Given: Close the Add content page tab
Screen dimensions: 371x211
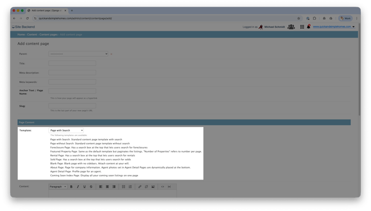Looking at the screenshot, I should 65,10.
